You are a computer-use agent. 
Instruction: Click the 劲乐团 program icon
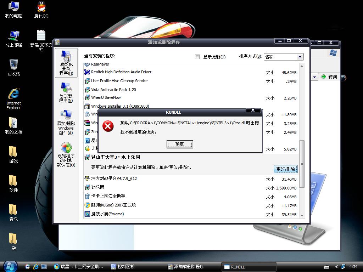pyautogui.click(x=87, y=187)
